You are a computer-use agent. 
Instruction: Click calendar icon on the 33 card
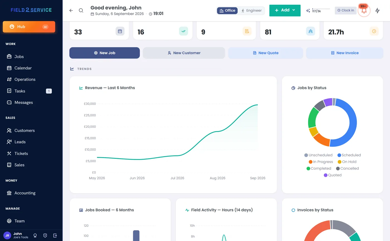click(x=120, y=31)
